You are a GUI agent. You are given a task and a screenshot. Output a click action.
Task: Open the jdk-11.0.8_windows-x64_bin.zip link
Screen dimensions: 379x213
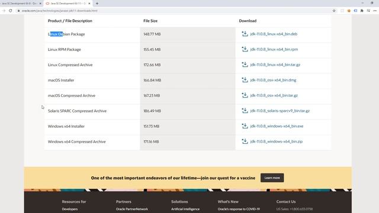click(x=277, y=141)
